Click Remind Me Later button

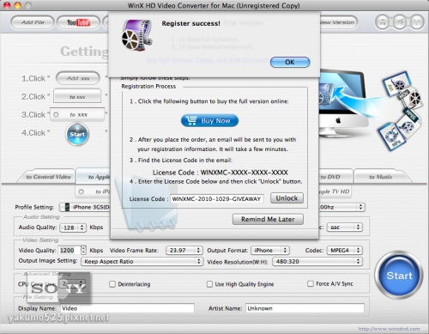(x=268, y=219)
